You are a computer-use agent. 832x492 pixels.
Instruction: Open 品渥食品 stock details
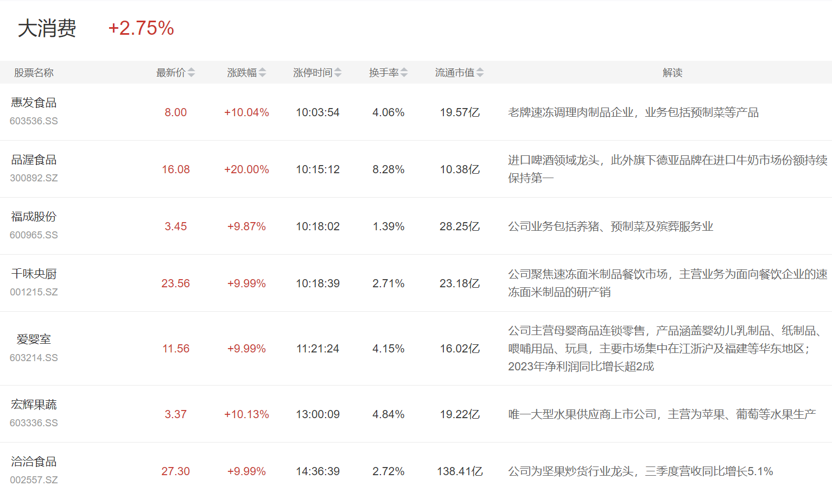click(x=34, y=160)
